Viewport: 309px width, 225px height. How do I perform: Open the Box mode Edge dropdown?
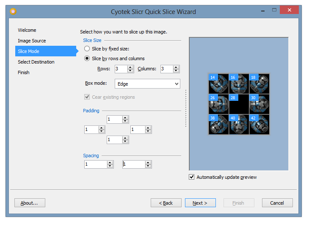pos(147,84)
